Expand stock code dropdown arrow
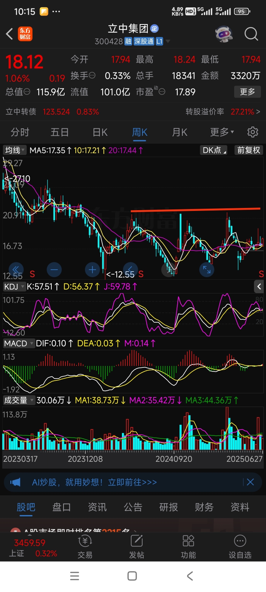266x592 pixels. [168, 41]
